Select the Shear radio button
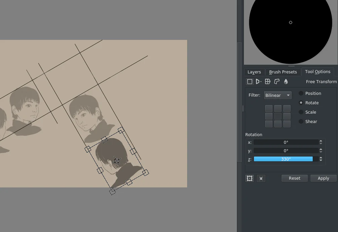The width and height of the screenshot is (338, 232). [301, 121]
